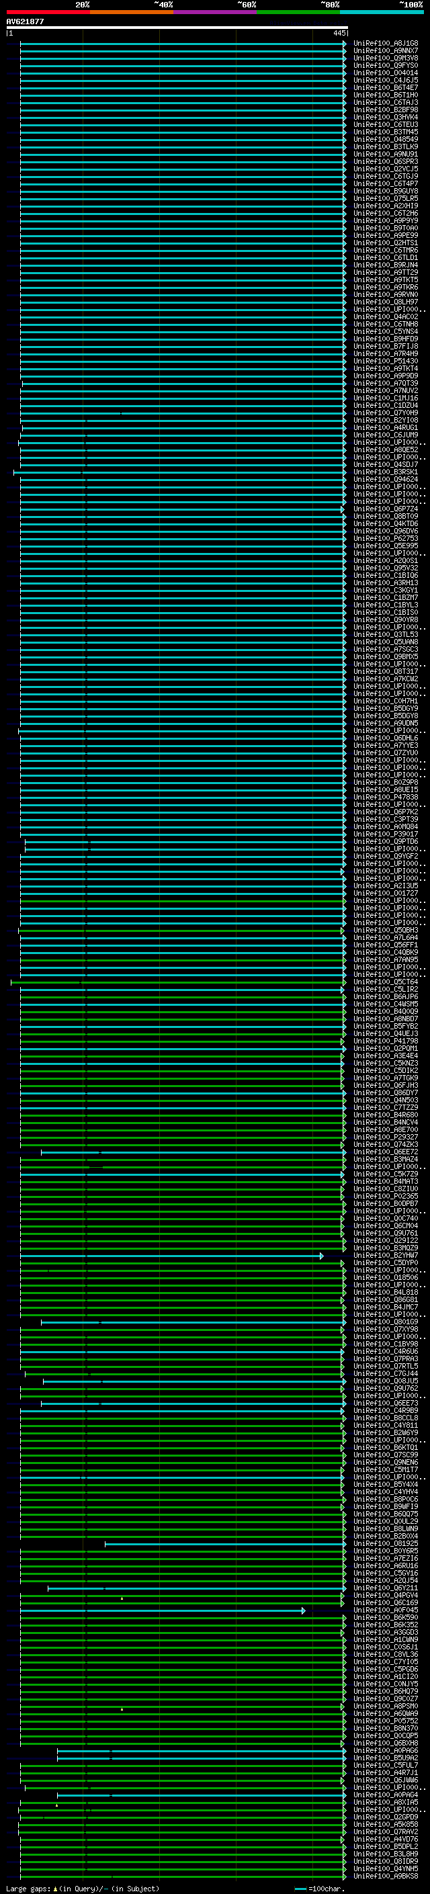Click the orange ~40% identity legend bar
This screenshot has width=430, height=1894.
pyautogui.click(x=132, y=12)
